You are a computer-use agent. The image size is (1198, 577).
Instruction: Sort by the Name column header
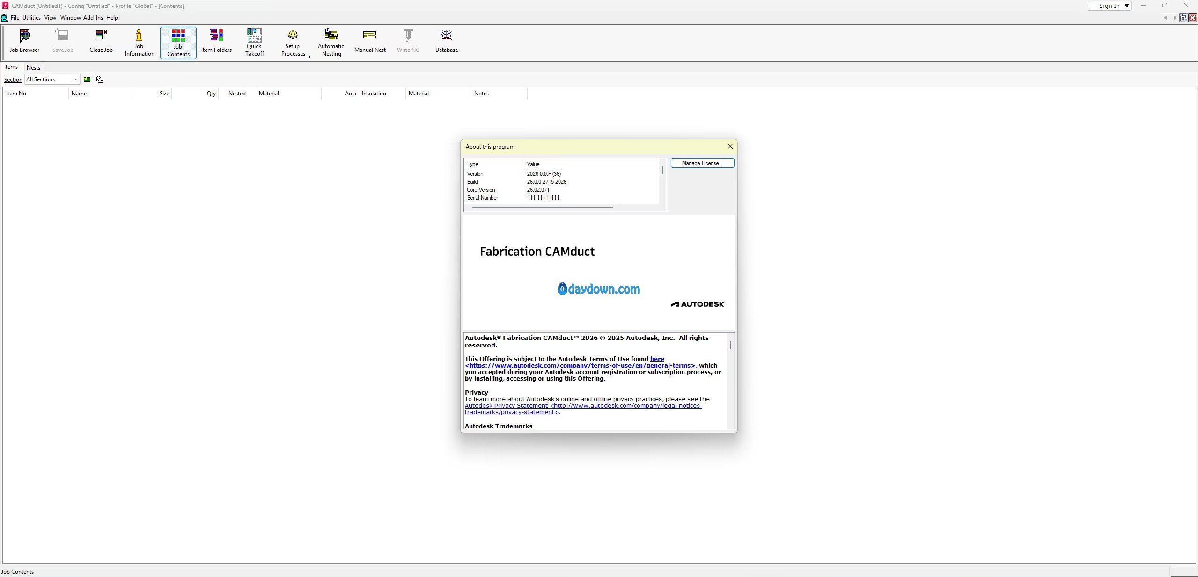click(x=101, y=94)
